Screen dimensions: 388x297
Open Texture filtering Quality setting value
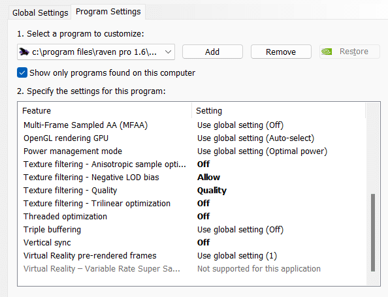pyautogui.click(x=212, y=191)
